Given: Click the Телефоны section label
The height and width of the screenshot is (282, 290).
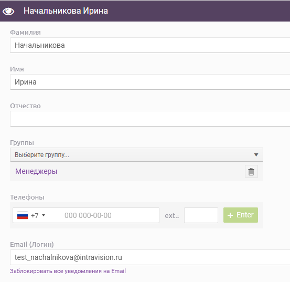Looking at the screenshot, I should coord(27,197).
